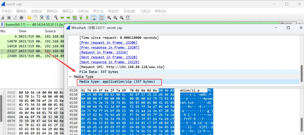Screen dimensions: 304x135
Task: Click the display filter bookmark icon
Action: click(x=2, y=24)
